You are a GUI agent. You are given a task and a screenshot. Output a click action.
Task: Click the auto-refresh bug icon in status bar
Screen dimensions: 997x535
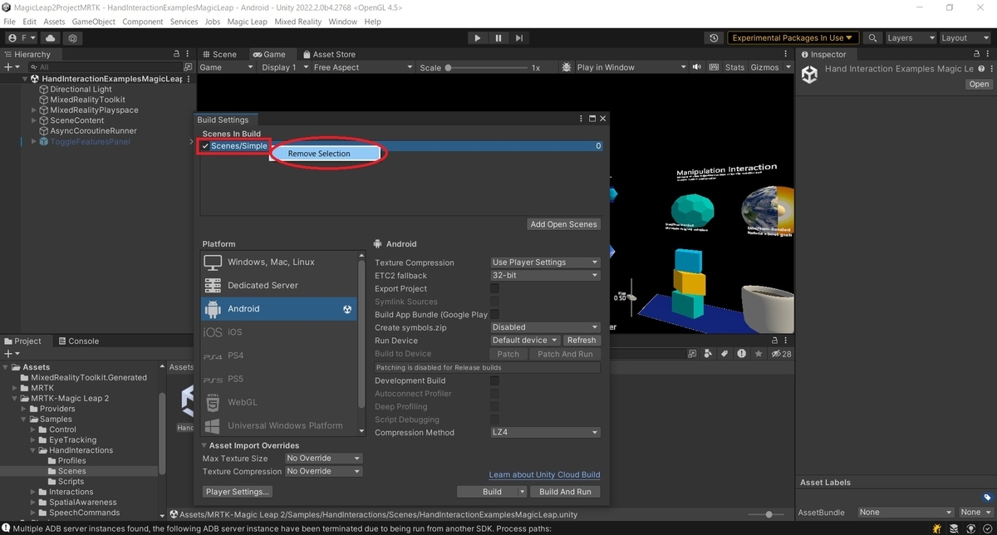(x=936, y=528)
